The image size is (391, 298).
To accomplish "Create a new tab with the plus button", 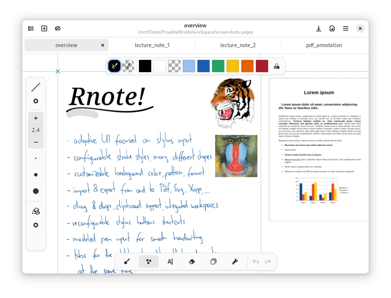I will pos(44,28).
